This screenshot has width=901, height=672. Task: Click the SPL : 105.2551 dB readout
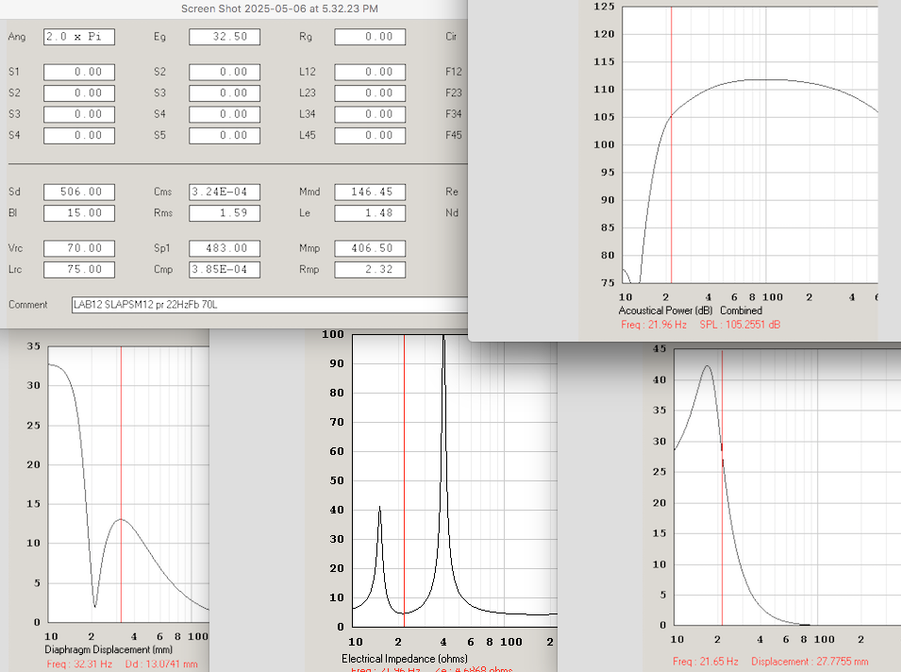(740, 325)
